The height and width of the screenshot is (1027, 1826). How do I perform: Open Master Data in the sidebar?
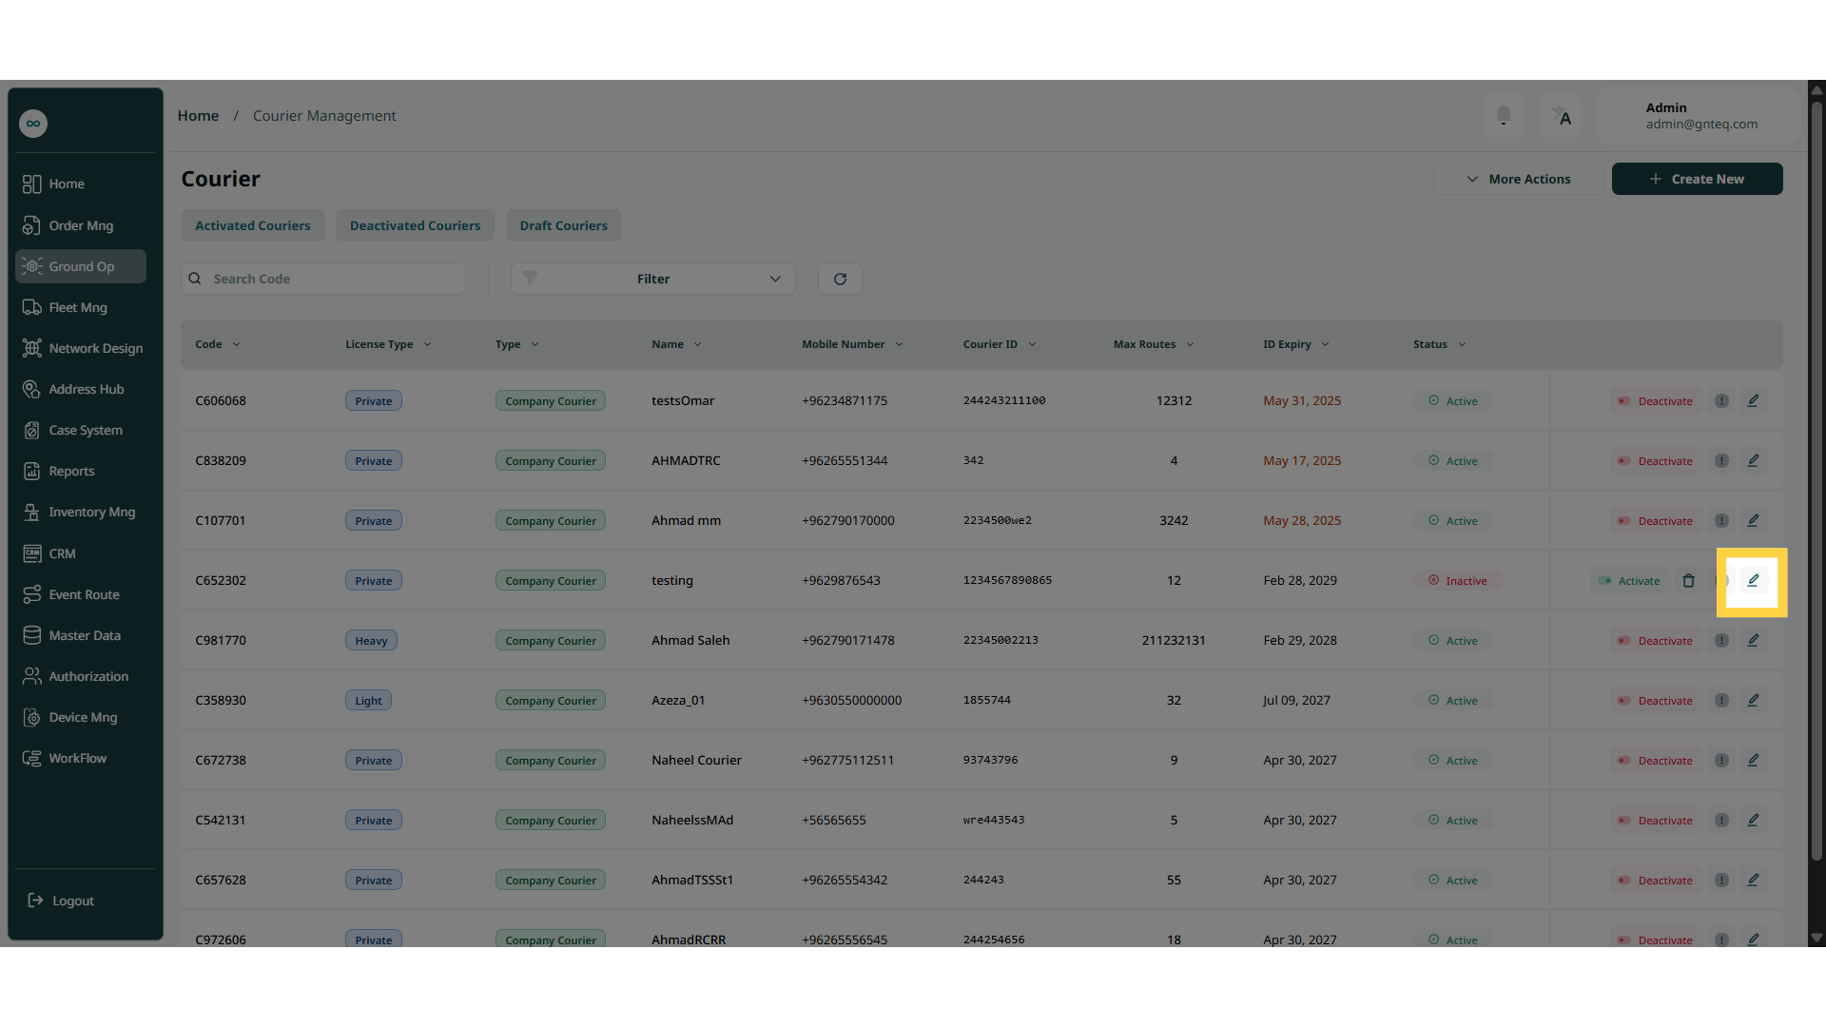pos(81,635)
